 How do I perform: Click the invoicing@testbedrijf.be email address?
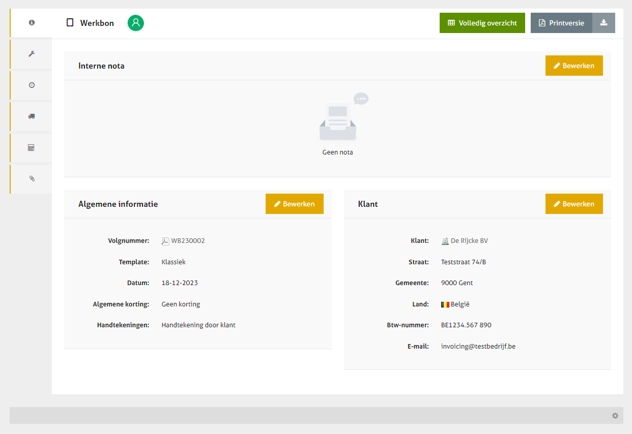478,347
